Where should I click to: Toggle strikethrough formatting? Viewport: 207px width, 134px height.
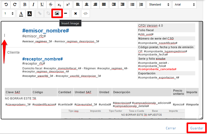(x=51, y=4)
